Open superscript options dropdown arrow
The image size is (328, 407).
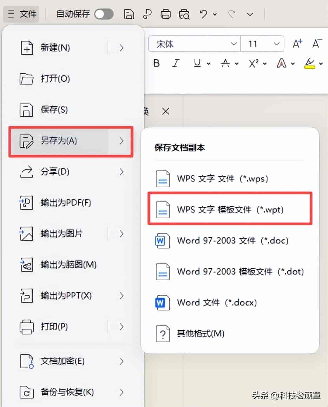tap(264, 64)
